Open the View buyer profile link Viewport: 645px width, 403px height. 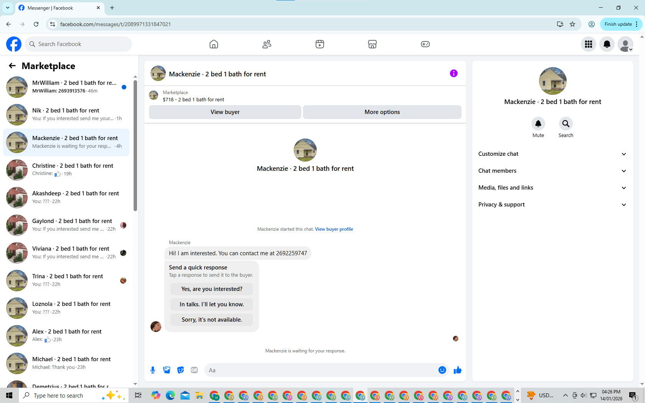coord(334,229)
